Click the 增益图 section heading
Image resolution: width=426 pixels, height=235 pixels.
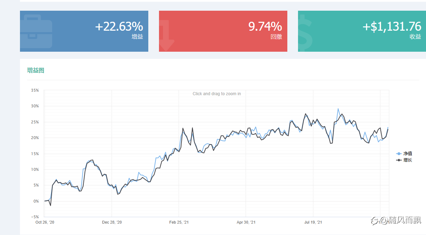click(36, 70)
